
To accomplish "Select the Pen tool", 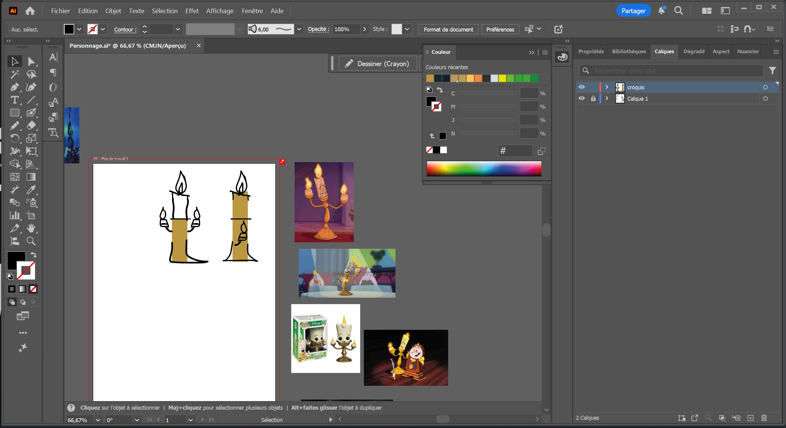I will point(14,87).
